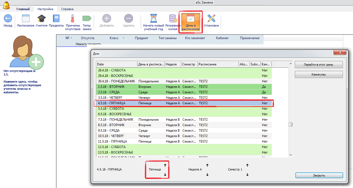The height and width of the screenshot is (188, 353).
Task: Open Типы замен tag icon
Action: click(x=87, y=19)
